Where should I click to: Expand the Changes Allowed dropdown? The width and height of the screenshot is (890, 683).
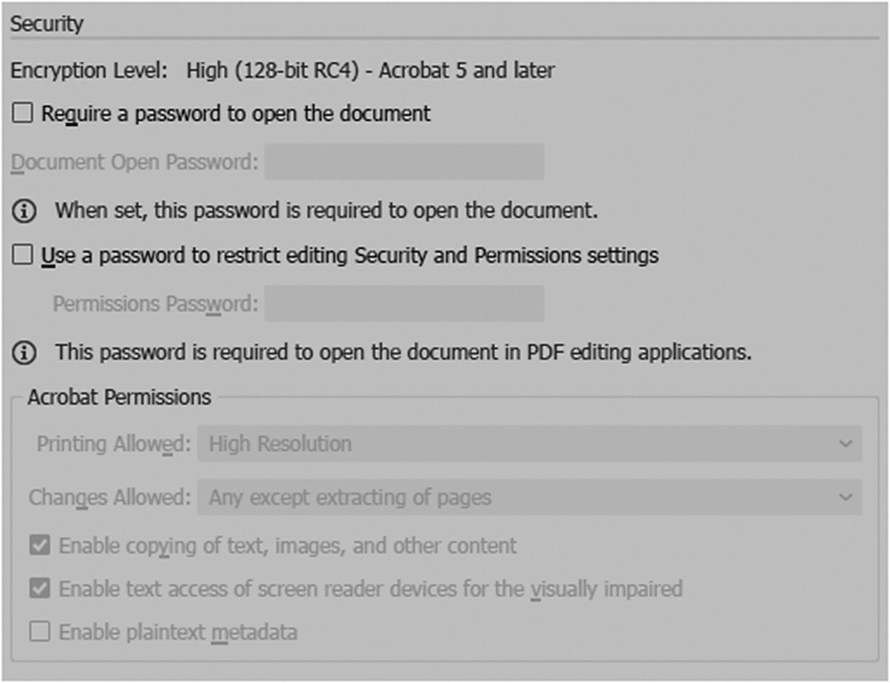tap(529, 497)
